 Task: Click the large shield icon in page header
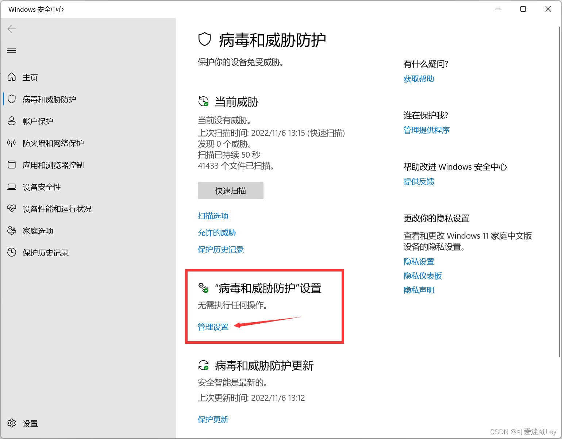pyautogui.click(x=205, y=39)
